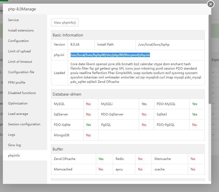
Task: Open the Configuration file tab
Action: pyautogui.click(x=21, y=72)
